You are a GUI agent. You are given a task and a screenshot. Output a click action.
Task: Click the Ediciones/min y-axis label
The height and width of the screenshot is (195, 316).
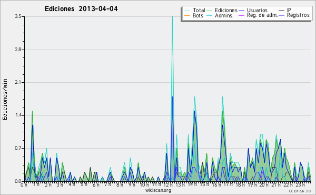click(x=5, y=99)
